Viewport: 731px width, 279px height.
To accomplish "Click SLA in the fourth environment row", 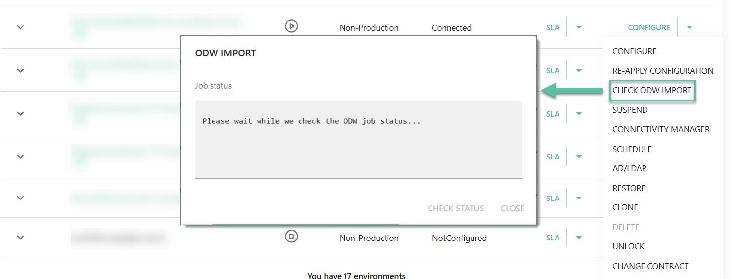I will click(x=553, y=157).
